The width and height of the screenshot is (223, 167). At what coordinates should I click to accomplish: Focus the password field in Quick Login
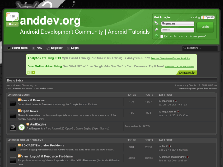click(x=178, y=30)
